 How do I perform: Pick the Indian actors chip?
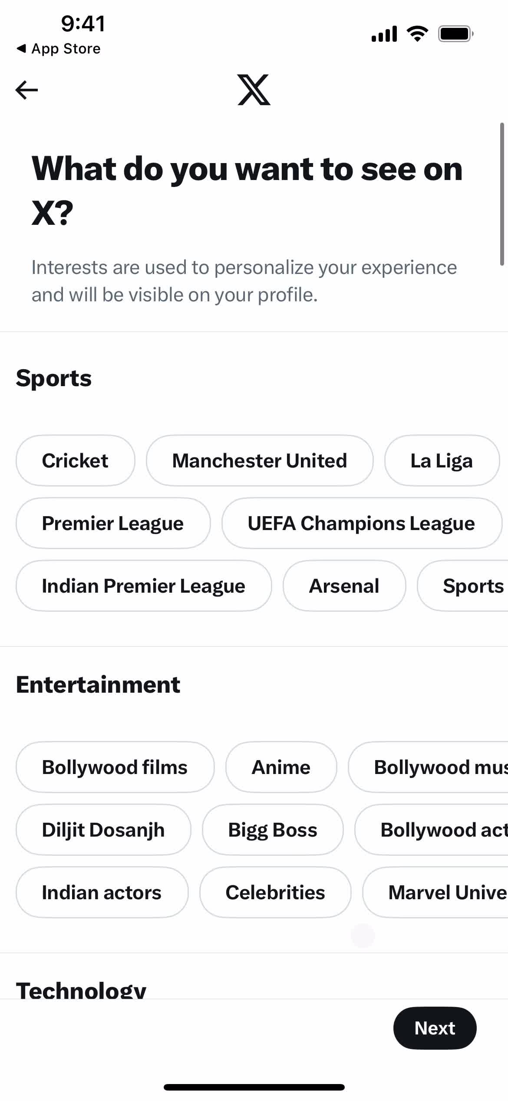tap(102, 892)
